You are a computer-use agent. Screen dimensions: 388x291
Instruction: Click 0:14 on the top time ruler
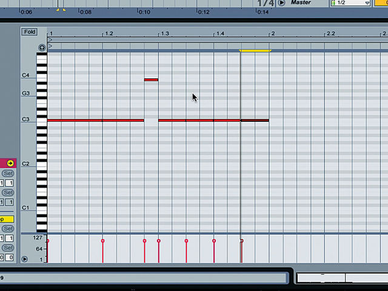click(263, 12)
